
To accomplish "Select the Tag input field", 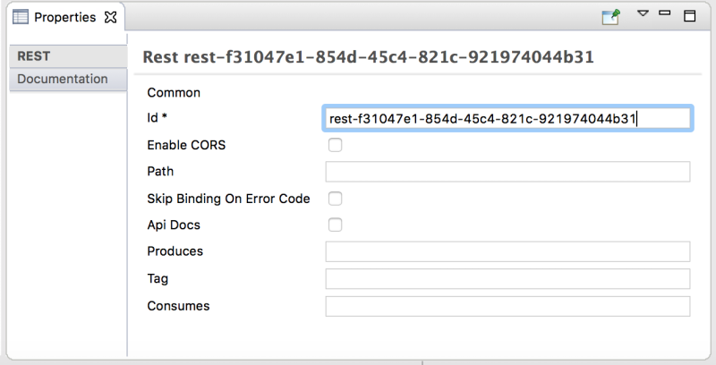I will (507, 279).
